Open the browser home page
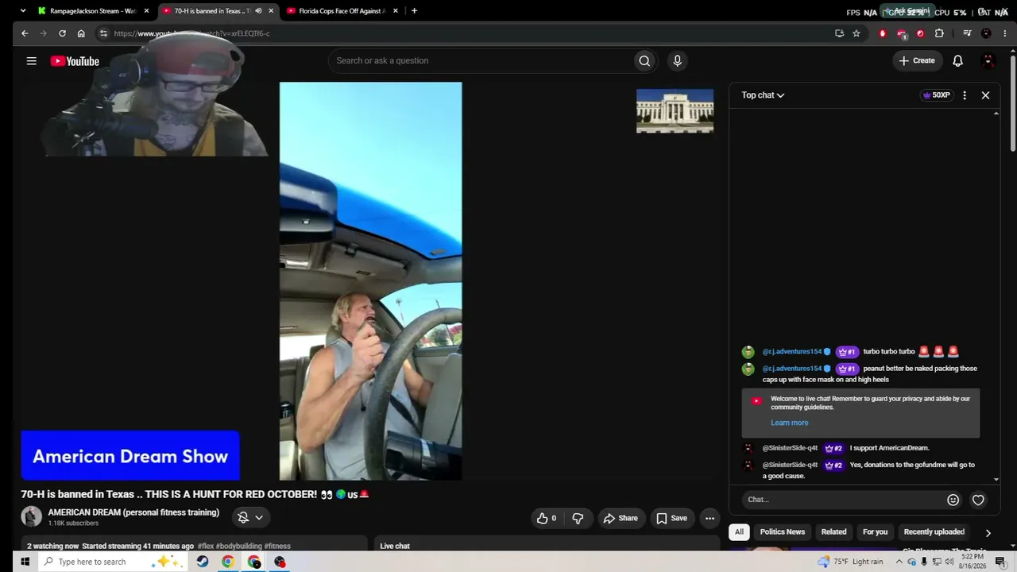 coord(81,33)
